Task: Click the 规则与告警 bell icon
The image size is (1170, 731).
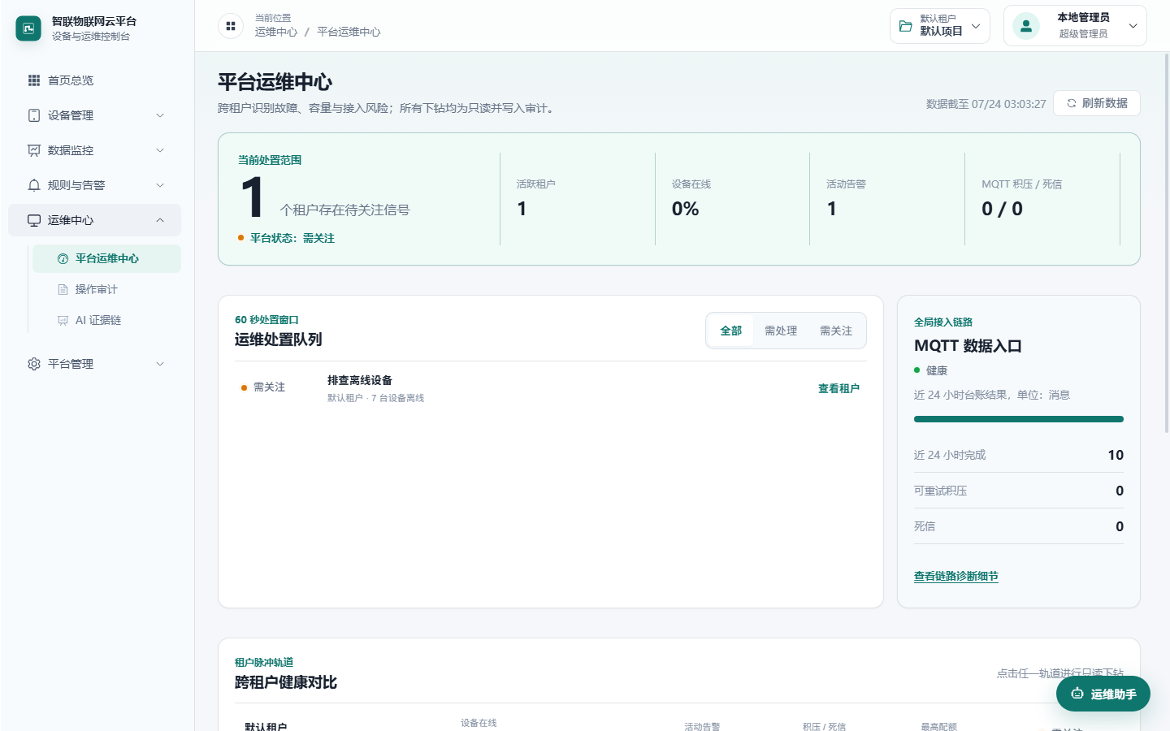Action: pyautogui.click(x=34, y=185)
